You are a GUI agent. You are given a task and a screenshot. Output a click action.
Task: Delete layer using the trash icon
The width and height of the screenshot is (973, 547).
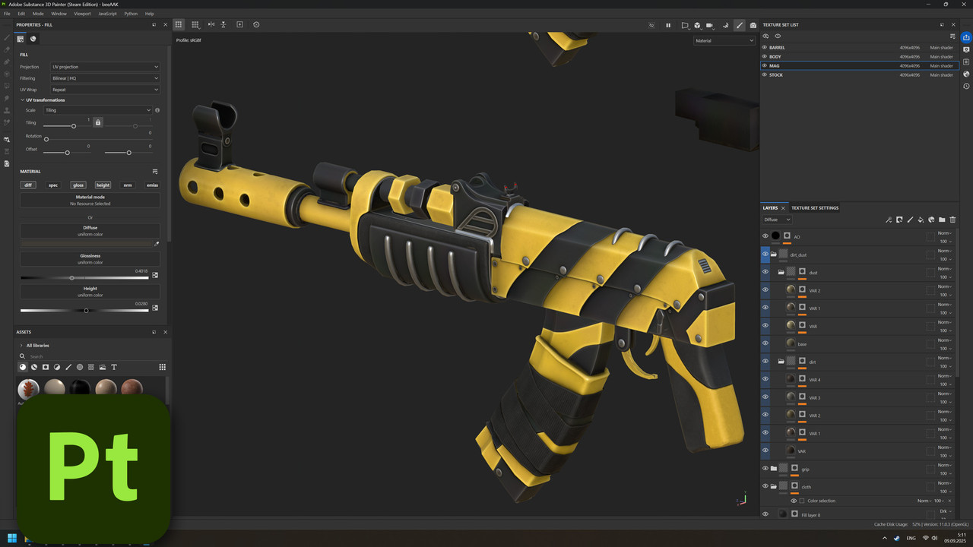952,220
